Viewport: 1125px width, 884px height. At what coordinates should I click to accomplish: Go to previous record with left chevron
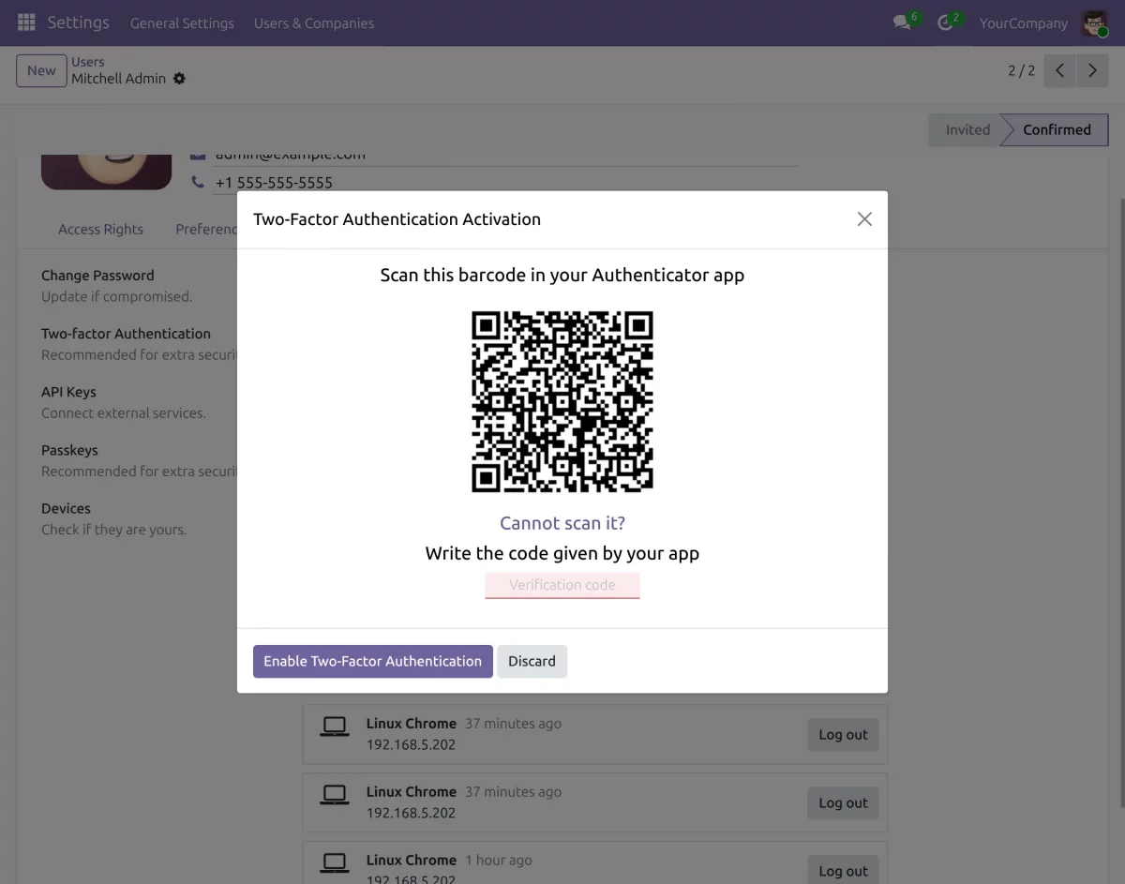(x=1059, y=70)
